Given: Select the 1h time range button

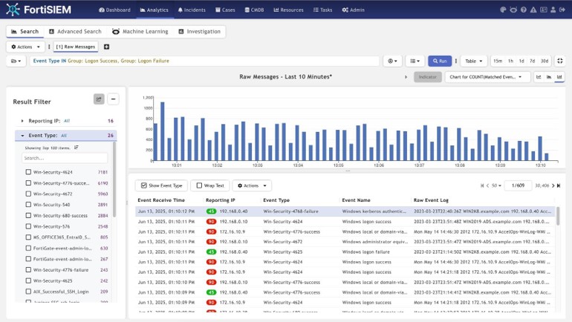Looking at the screenshot, I should 510,61.
